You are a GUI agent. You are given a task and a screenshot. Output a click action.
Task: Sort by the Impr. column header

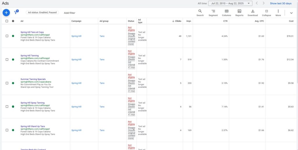[189, 21]
